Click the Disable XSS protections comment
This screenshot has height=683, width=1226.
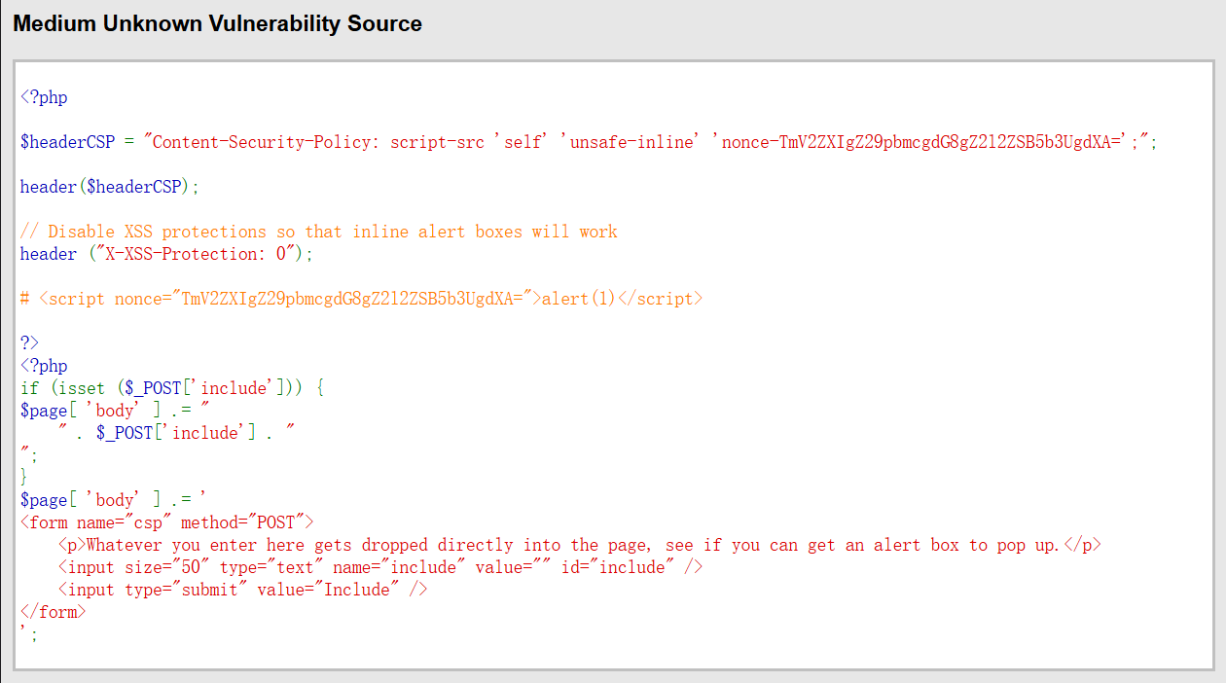pos(319,232)
